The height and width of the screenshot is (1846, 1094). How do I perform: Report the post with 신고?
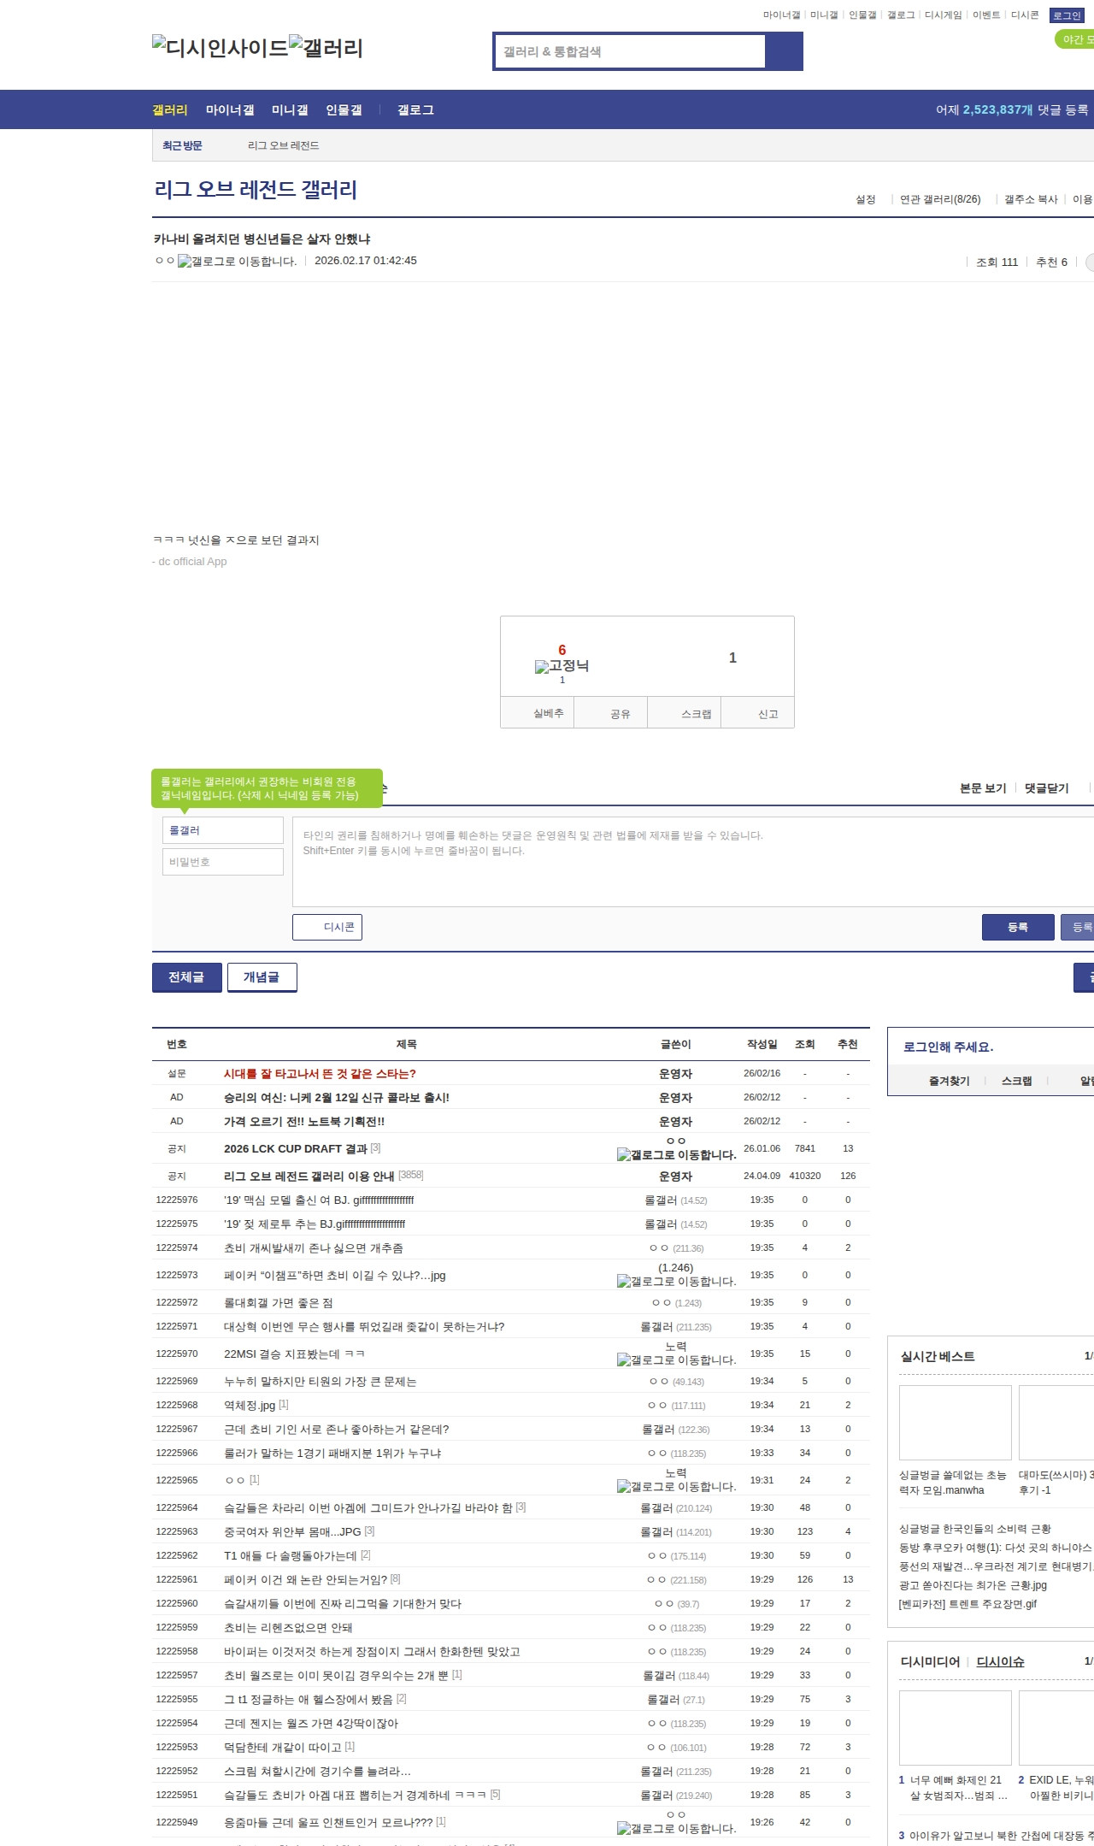[x=758, y=713]
